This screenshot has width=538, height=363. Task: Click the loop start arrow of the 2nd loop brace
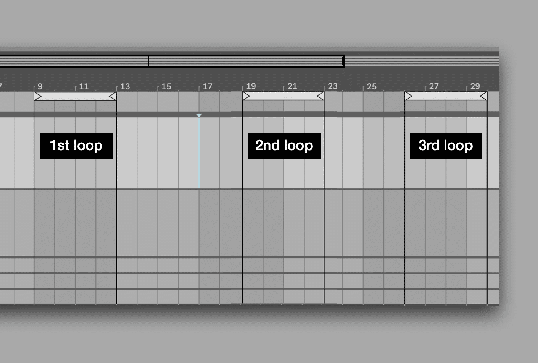point(246,96)
